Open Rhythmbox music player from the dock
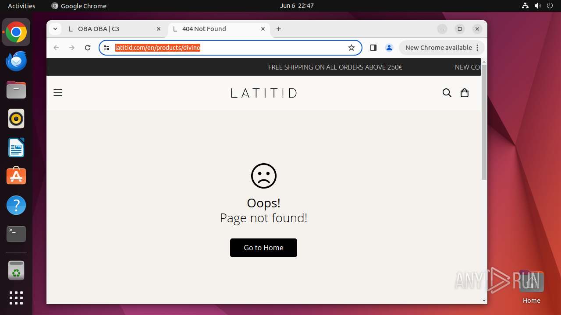 point(16,119)
